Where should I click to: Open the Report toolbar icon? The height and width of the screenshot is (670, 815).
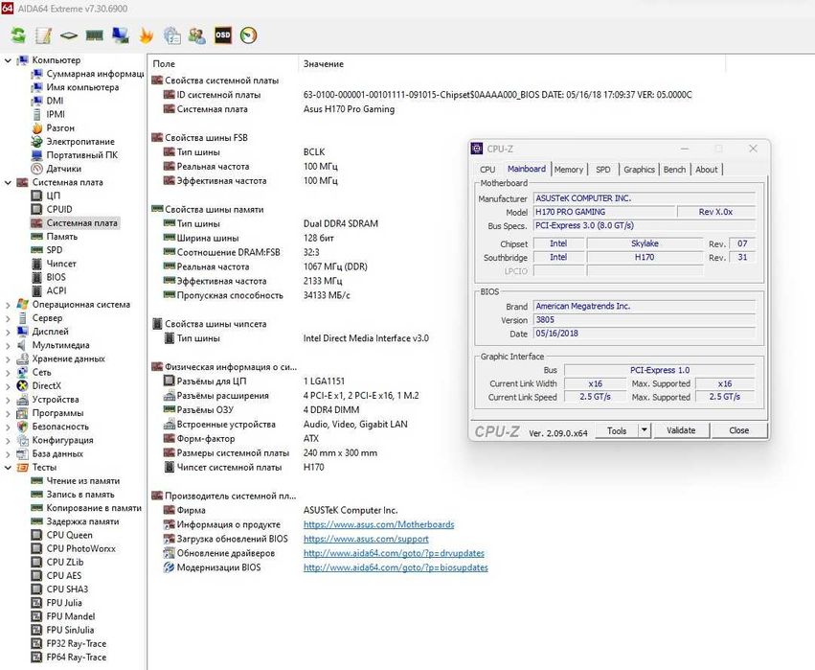[x=43, y=35]
